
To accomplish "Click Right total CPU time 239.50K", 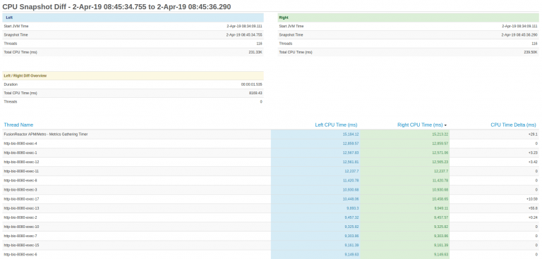I will pos(531,52).
